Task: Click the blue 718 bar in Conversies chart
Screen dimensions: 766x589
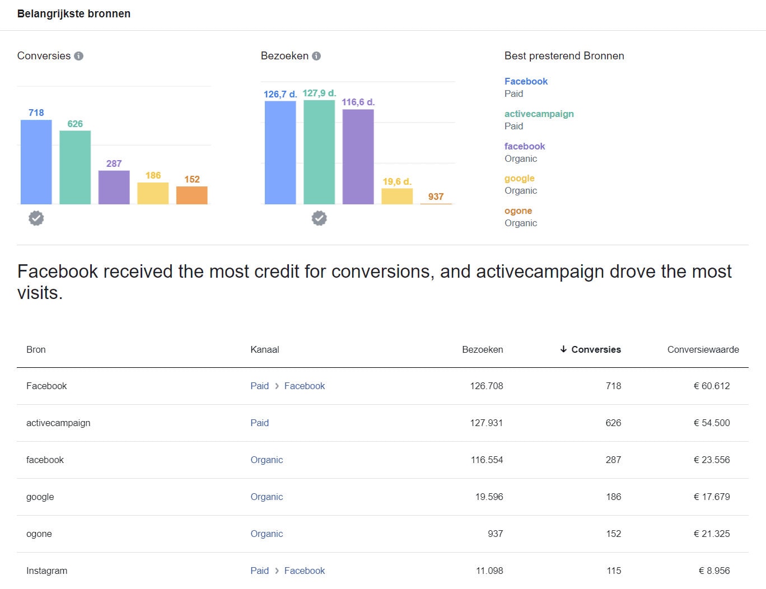Action: click(36, 162)
